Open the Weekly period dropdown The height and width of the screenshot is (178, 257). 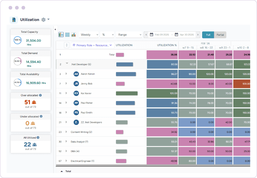(89, 35)
